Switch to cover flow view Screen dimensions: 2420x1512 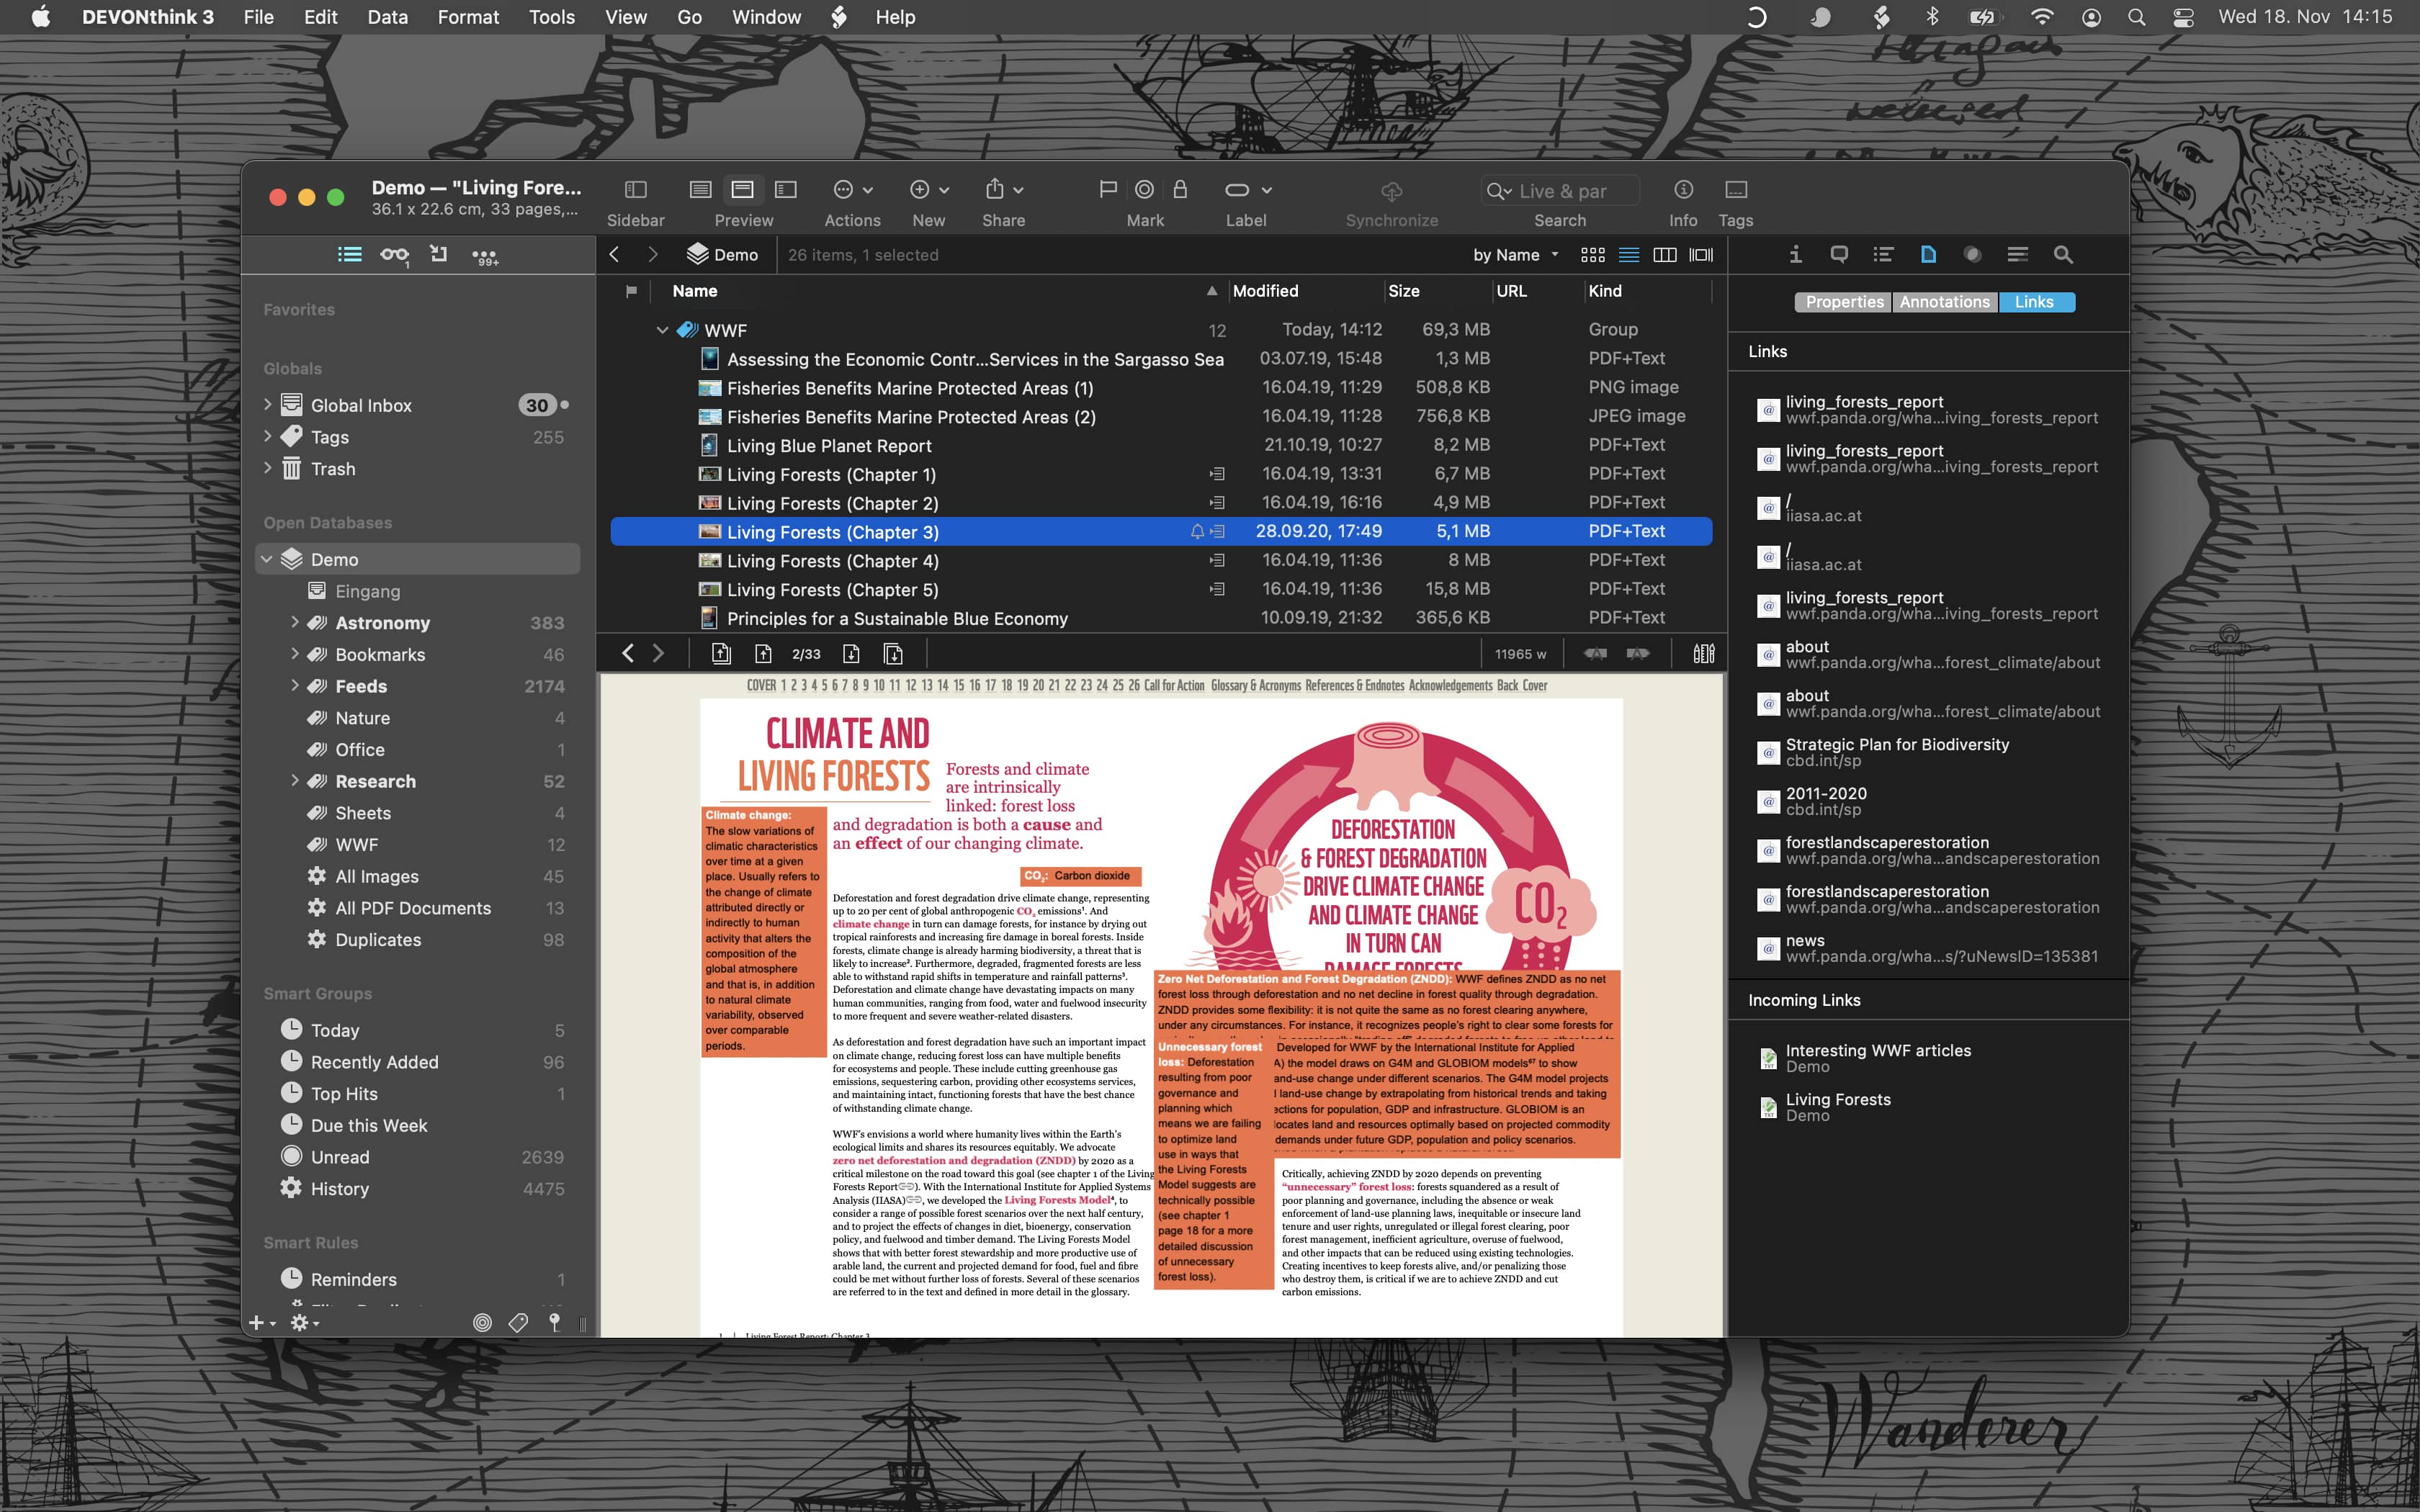(x=1700, y=255)
